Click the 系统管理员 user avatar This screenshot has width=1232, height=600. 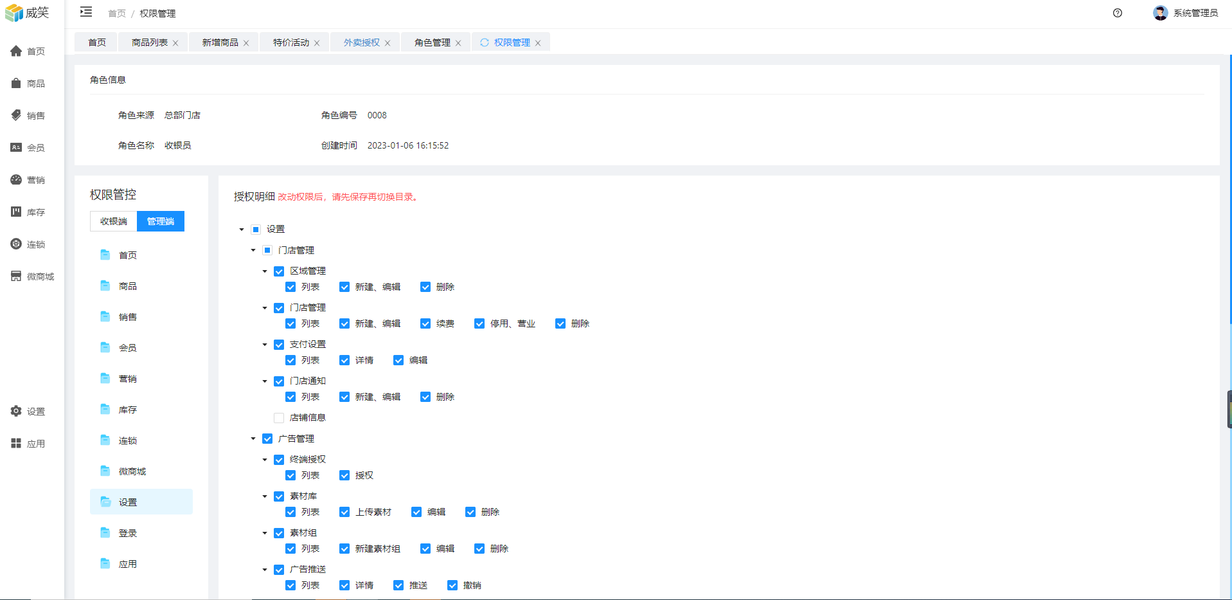pos(1160,13)
